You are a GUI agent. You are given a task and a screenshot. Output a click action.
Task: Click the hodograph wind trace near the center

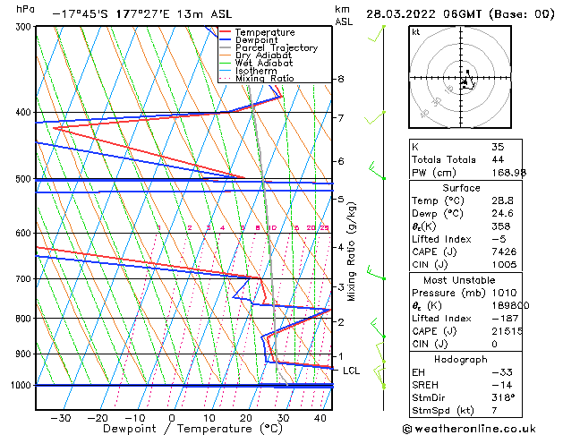tap(468, 81)
